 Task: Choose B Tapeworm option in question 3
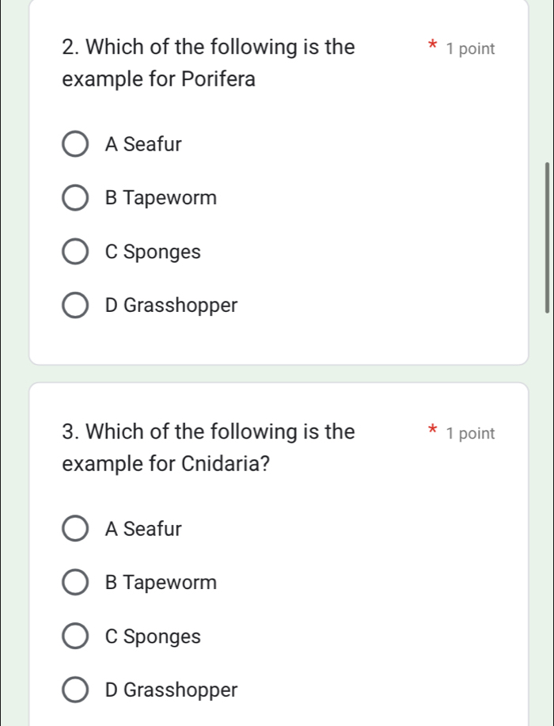(x=75, y=582)
